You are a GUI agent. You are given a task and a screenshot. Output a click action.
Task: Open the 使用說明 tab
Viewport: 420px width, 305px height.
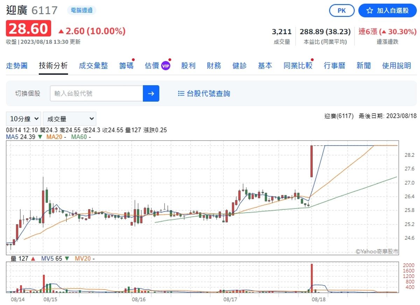pyautogui.click(x=397, y=65)
